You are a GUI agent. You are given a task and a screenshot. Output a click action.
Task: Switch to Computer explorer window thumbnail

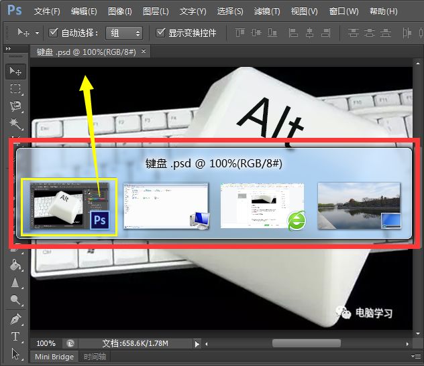point(166,206)
